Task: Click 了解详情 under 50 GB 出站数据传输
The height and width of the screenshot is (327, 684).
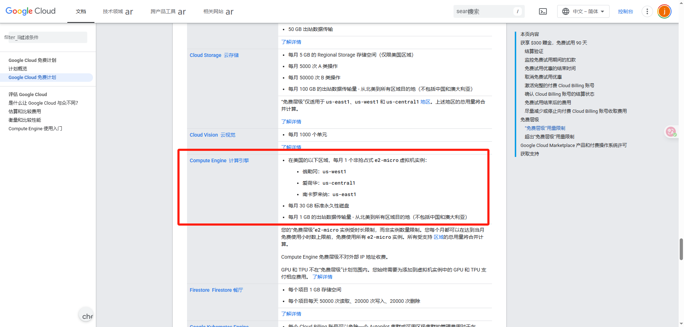Action: coord(291,42)
